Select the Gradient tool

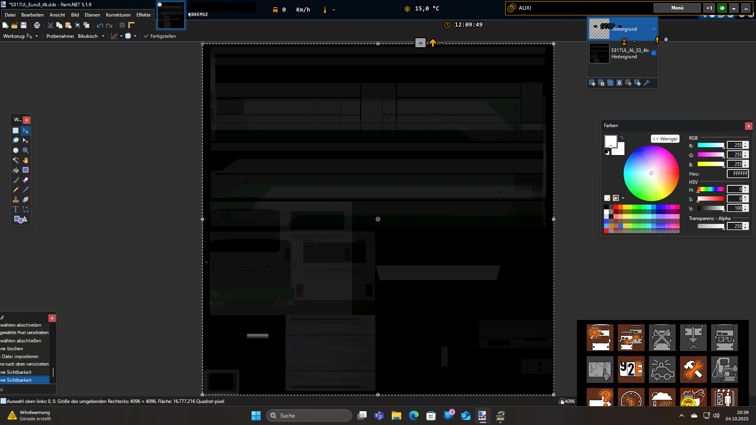pos(26,170)
